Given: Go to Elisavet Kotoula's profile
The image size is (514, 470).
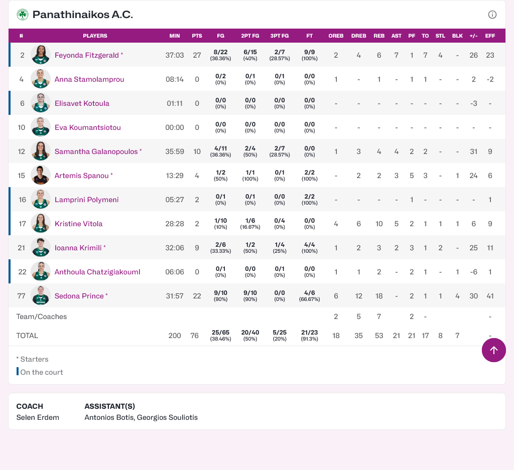Looking at the screenshot, I should pos(82,103).
